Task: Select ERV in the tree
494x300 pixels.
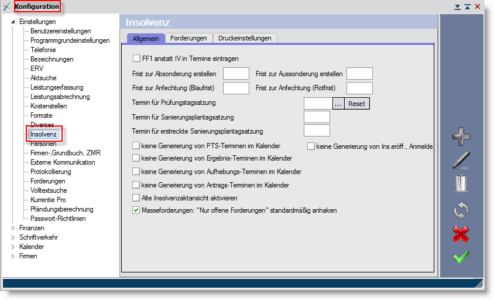Action: click(x=37, y=69)
